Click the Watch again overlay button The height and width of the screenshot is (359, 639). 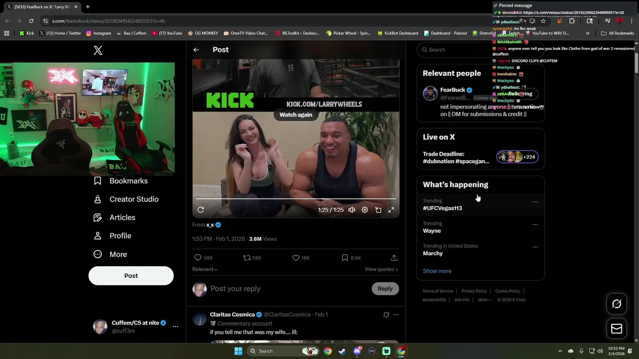tap(296, 115)
